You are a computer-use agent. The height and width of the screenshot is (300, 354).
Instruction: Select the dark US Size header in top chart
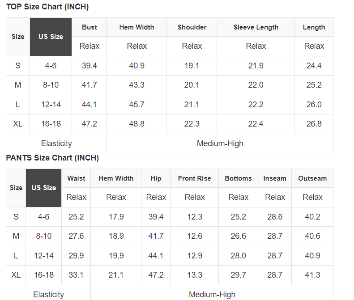51,37
